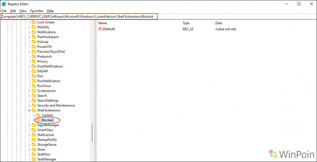Screen dimensions: 317x162
Task: Expand the Search key arrow
Action: coord(29,96)
